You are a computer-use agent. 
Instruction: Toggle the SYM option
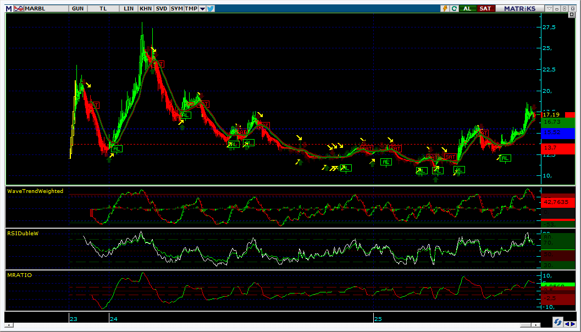[177, 9]
